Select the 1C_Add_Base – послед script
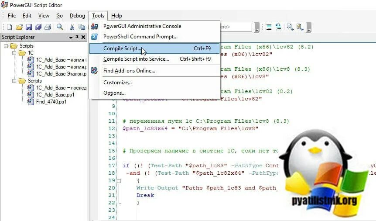Viewport: 376px width, 221px height. [61, 88]
